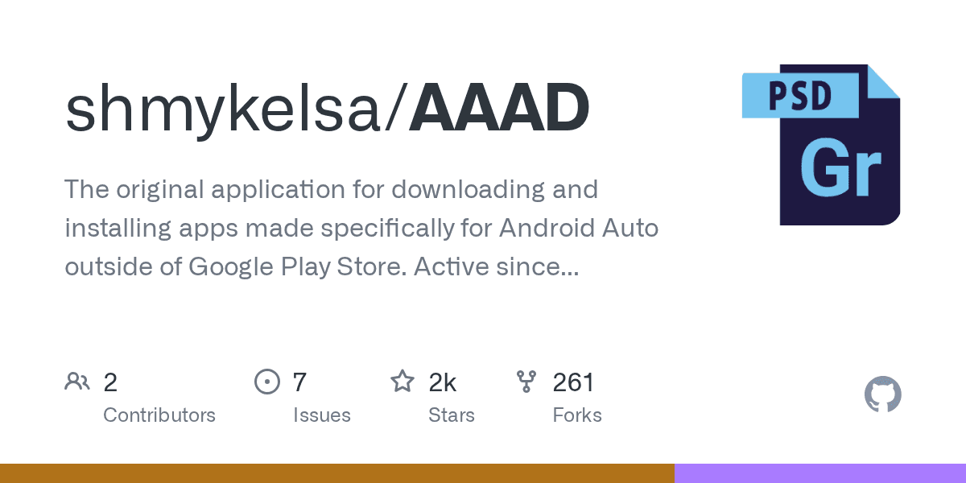Click the issues count "7"

(x=299, y=382)
